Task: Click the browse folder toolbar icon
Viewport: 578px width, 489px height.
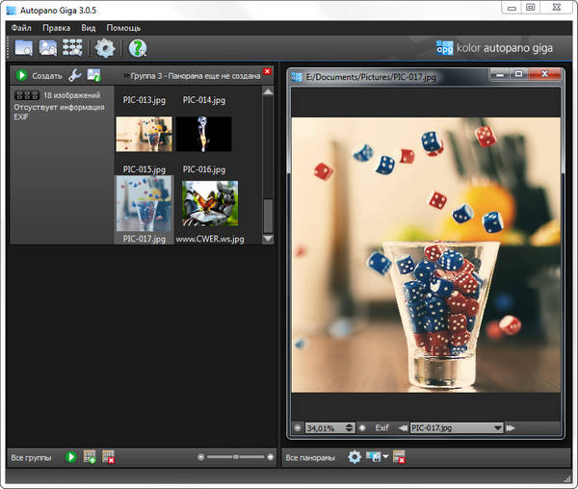Action: [x=22, y=48]
